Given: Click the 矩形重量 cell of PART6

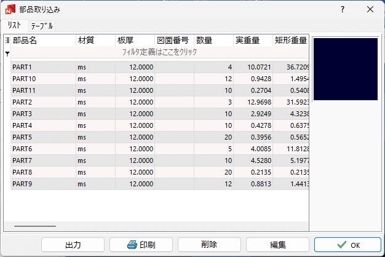Looking at the screenshot, I should [x=291, y=149].
